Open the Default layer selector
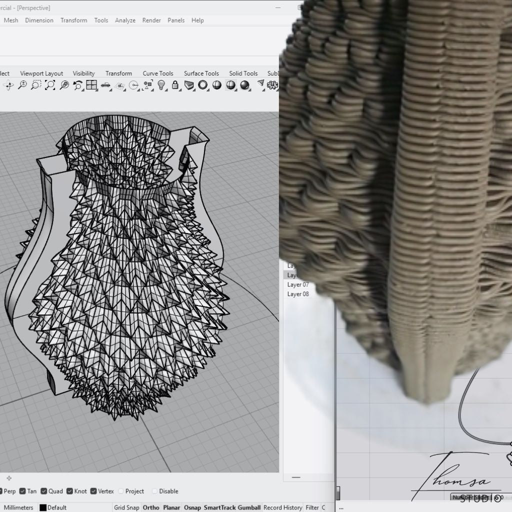Screen dimensions: 512x512 (x=56, y=507)
